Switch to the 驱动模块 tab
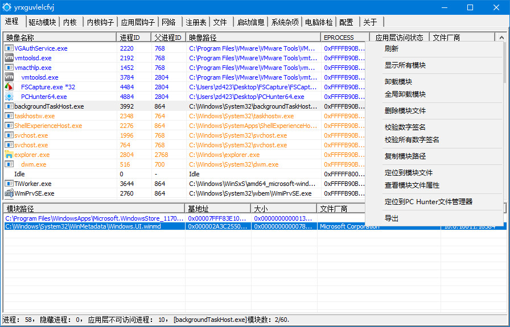This screenshot has height=327, width=510. [42, 22]
